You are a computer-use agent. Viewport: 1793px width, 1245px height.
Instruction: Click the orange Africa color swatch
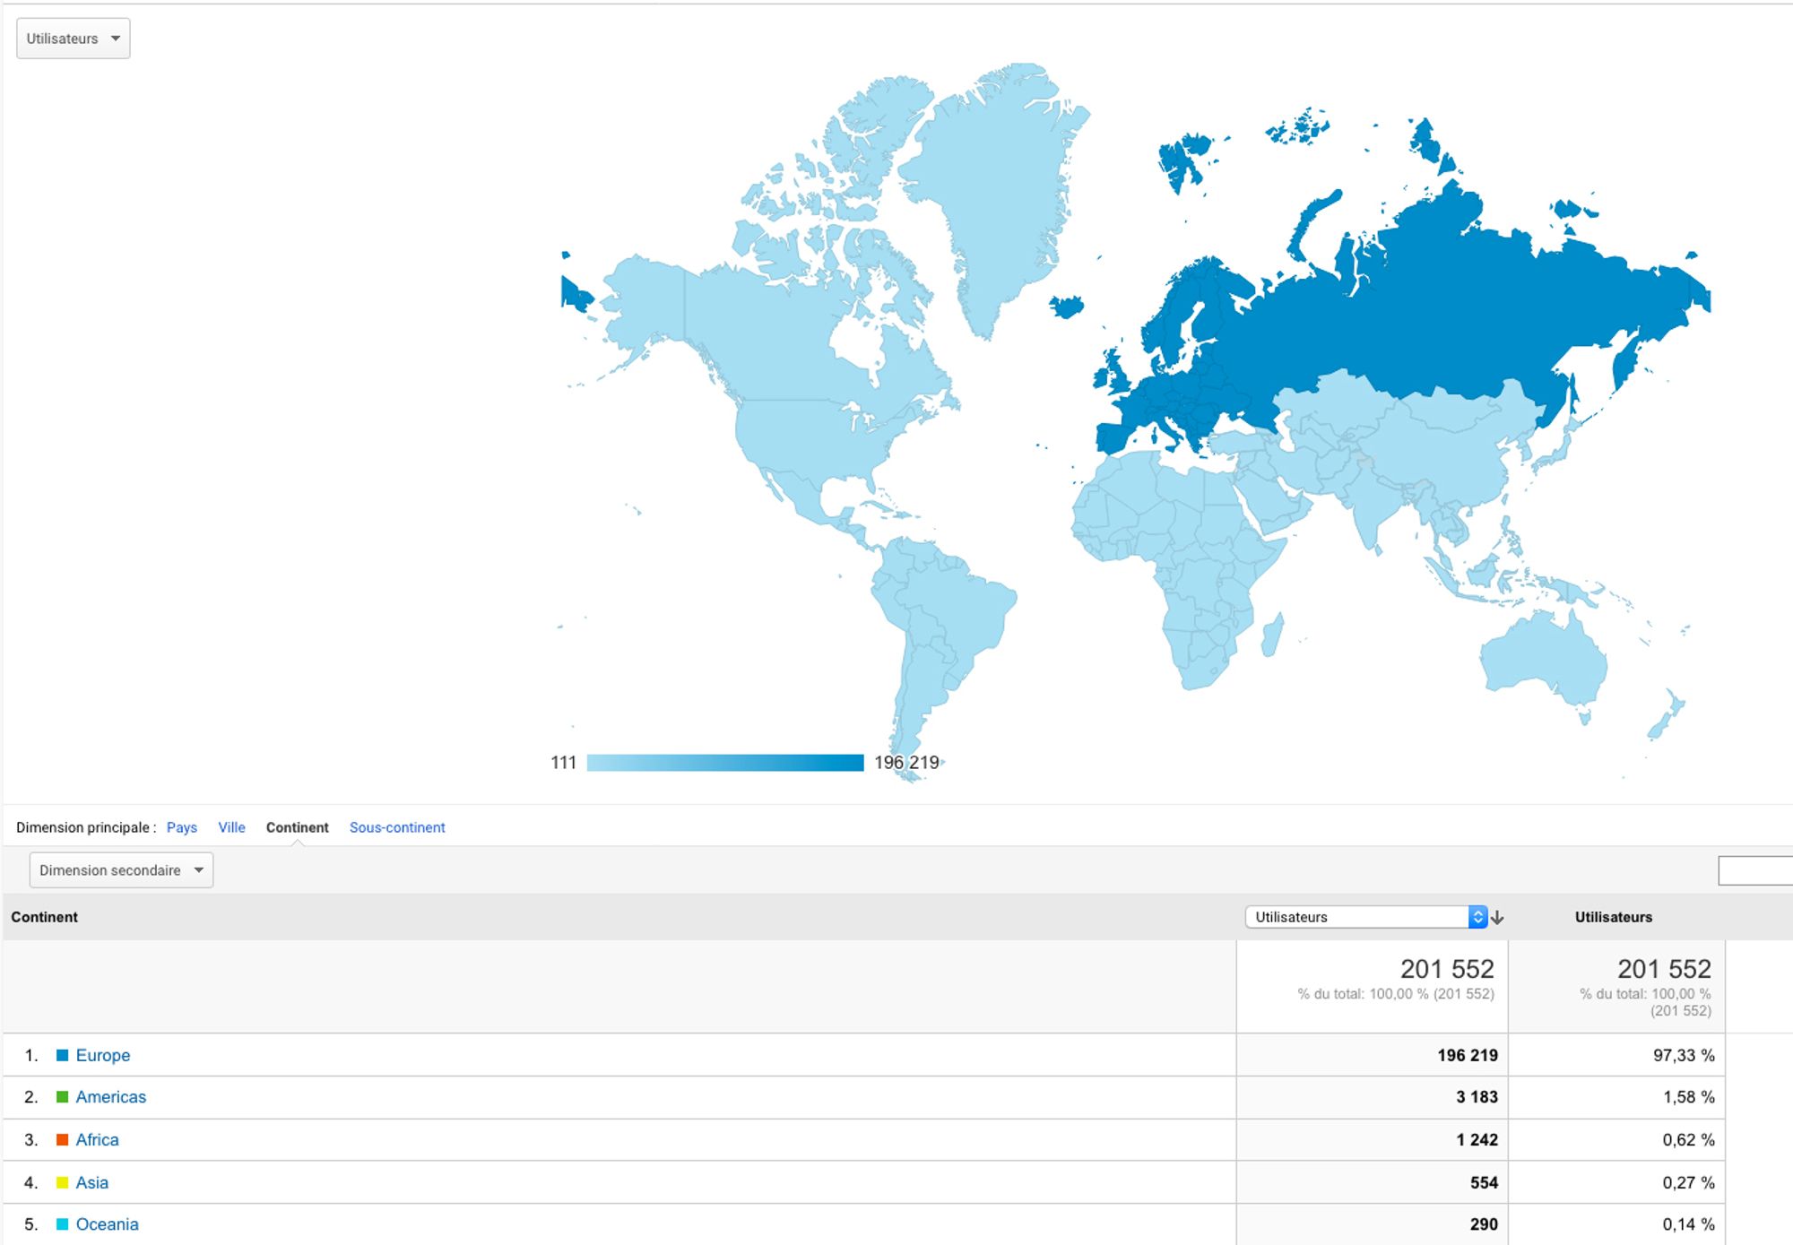tap(62, 1140)
